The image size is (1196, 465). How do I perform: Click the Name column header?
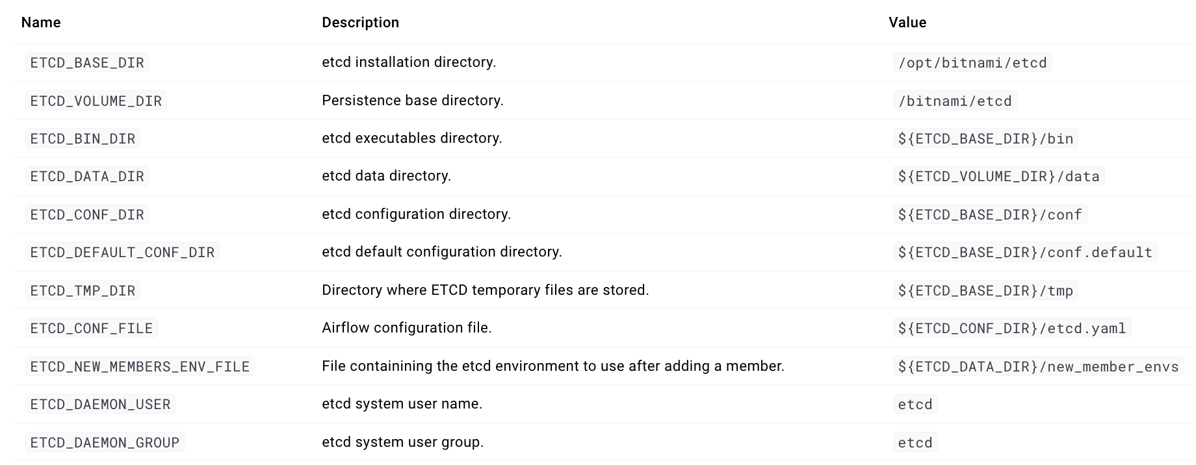[41, 23]
